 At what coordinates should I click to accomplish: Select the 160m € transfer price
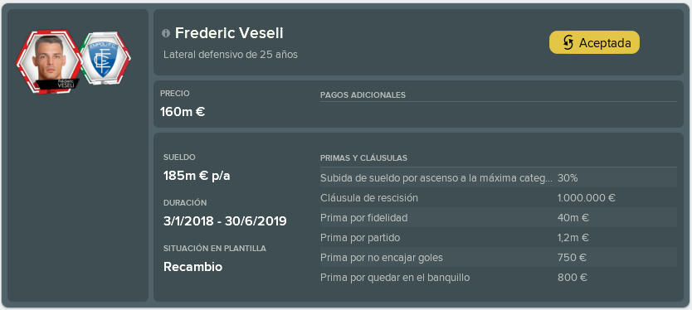click(x=183, y=112)
